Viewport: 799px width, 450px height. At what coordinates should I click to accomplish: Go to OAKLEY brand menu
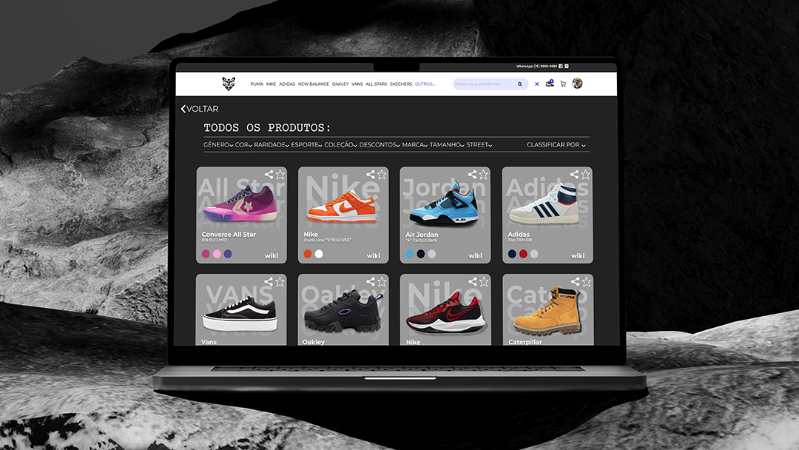pos(340,84)
